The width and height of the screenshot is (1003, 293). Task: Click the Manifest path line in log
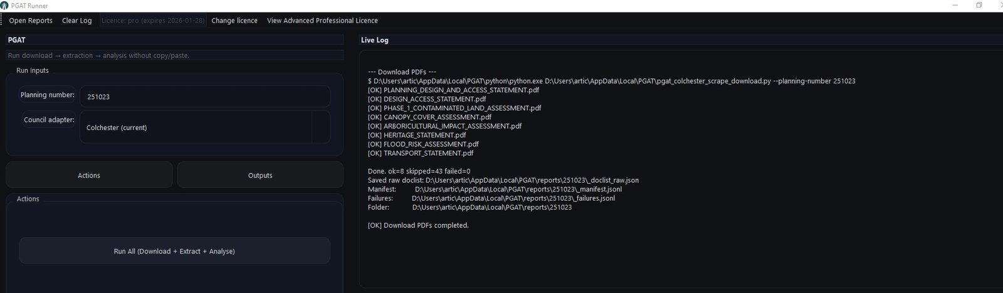(495, 189)
